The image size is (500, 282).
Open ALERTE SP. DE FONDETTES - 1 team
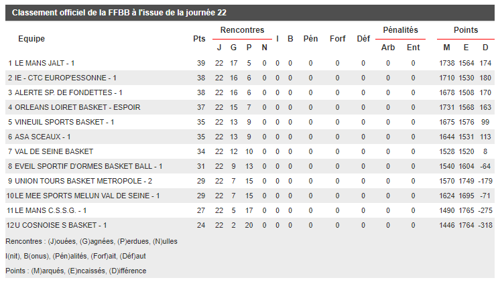pos(68,92)
